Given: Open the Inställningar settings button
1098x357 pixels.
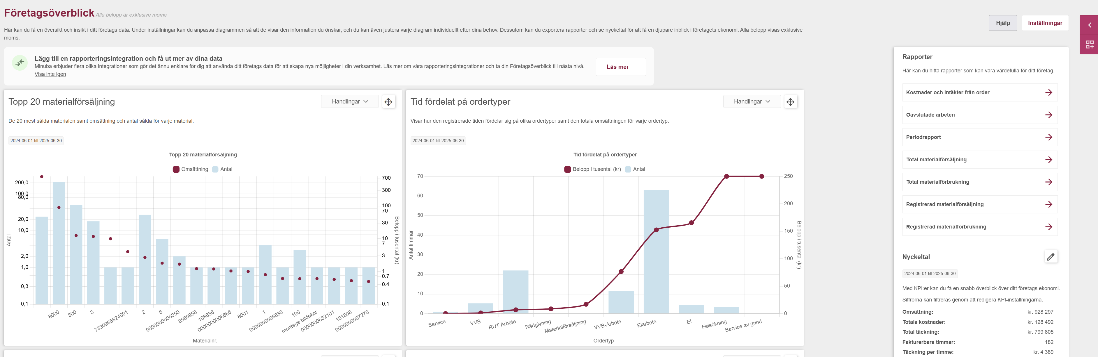Looking at the screenshot, I should [x=1045, y=23].
